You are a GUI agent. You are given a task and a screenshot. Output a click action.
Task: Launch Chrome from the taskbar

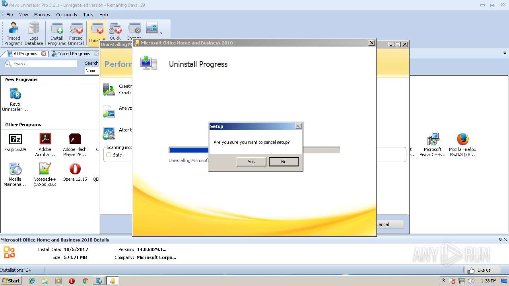(x=85, y=281)
